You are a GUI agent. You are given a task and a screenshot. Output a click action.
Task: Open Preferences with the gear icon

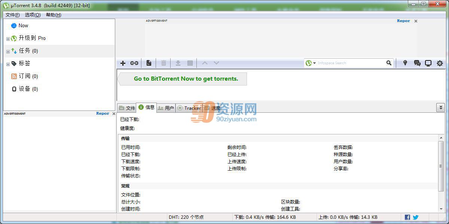(x=440, y=63)
